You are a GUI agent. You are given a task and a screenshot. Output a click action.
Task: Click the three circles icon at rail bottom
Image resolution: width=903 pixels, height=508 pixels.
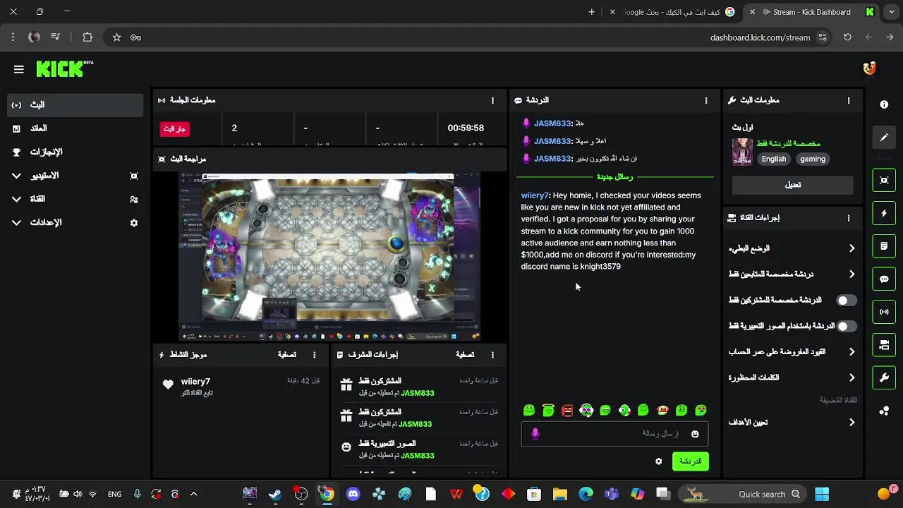click(884, 411)
